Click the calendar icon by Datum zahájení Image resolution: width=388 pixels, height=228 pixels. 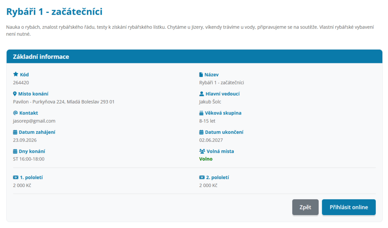(x=15, y=132)
